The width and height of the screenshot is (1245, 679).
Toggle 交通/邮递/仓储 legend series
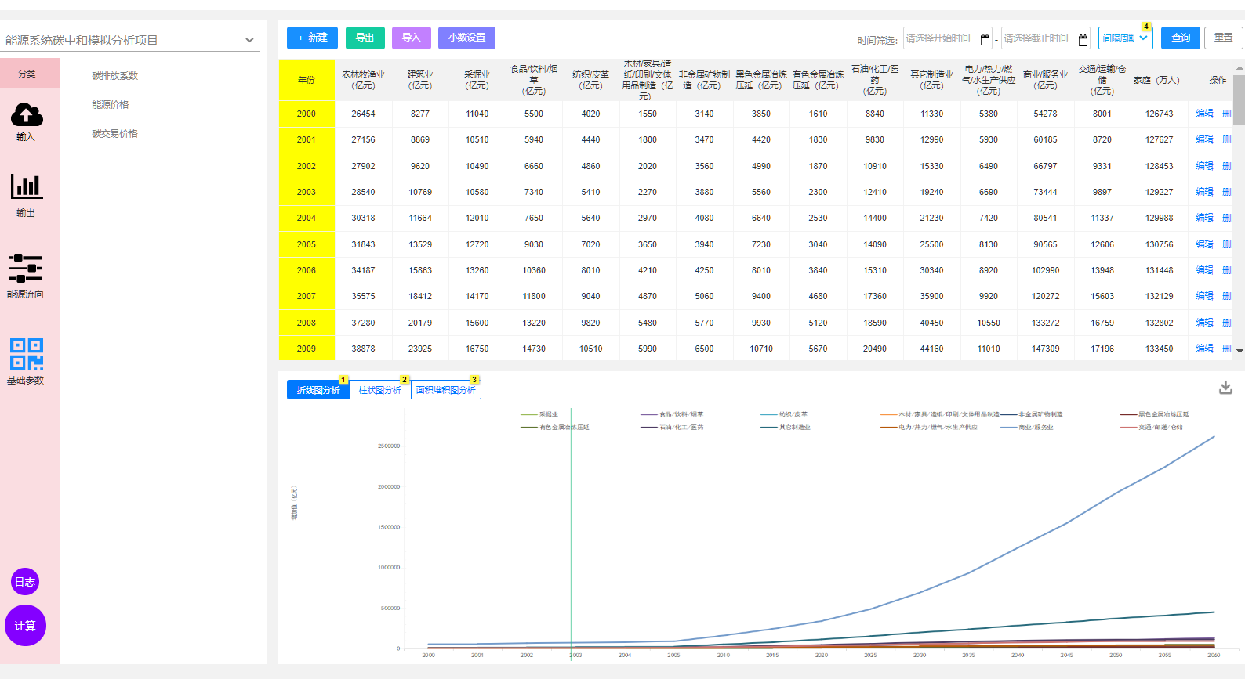click(1151, 428)
